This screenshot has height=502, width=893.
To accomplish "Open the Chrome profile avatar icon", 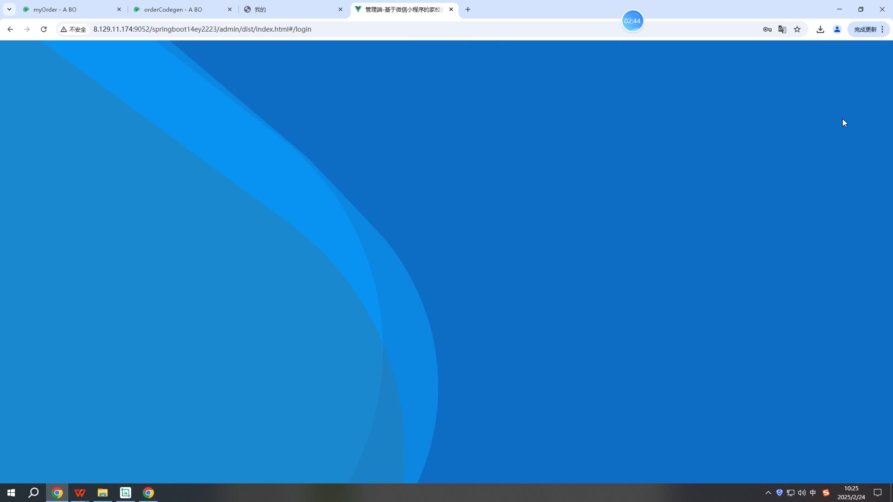I will point(837,29).
